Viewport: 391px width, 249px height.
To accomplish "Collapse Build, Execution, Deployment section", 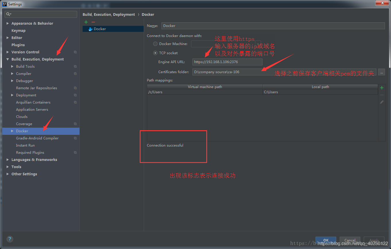I will 8,59.
